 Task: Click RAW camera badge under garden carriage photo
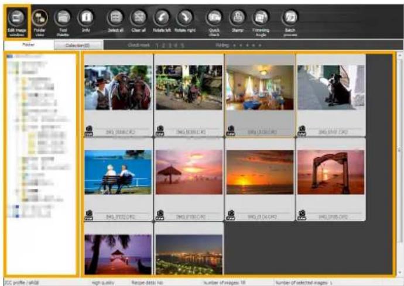[x=160, y=131]
